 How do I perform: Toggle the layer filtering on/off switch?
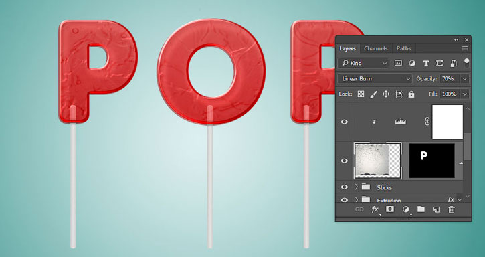466,62
